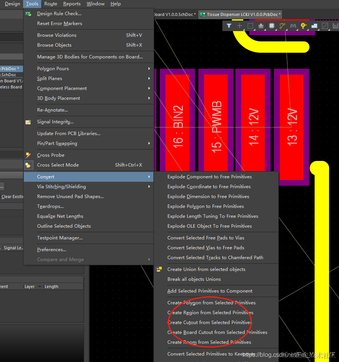Click the Cross Probe icon
The width and height of the screenshot is (339, 362).
(28, 155)
